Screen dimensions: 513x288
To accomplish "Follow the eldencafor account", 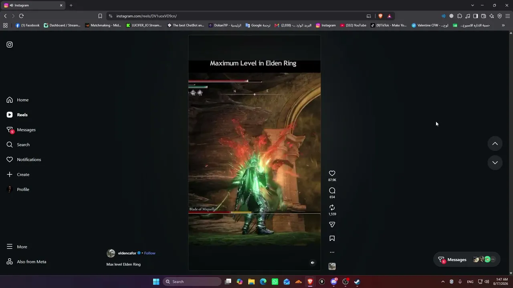I will click(x=150, y=253).
